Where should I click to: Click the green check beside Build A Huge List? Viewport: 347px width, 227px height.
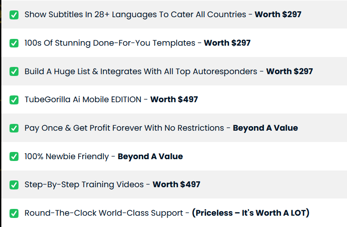click(x=14, y=71)
